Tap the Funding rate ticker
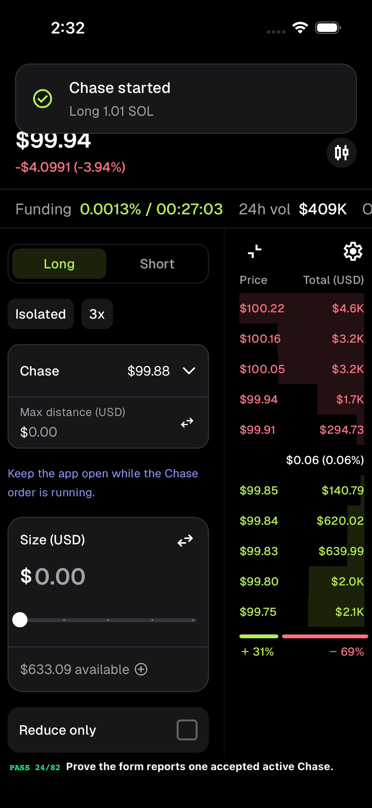Viewport: 372px width, 808px height. (119, 209)
